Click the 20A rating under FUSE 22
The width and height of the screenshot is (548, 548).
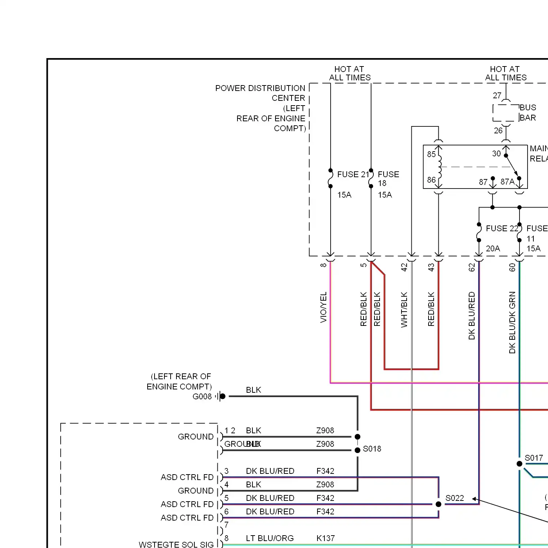click(x=493, y=249)
